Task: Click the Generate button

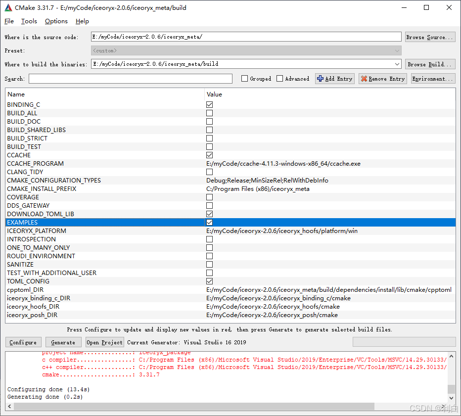Action: pyautogui.click(x=63, y=342)
